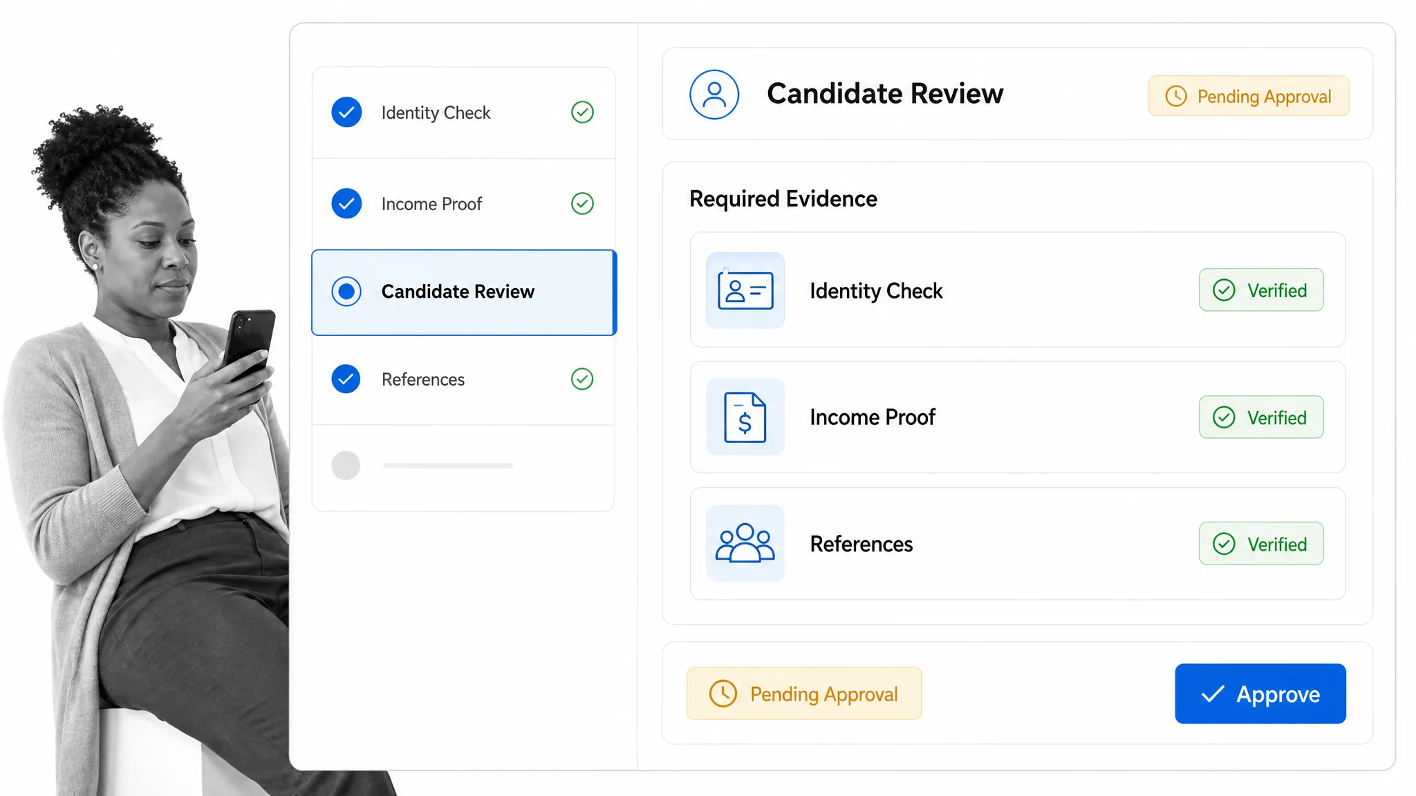Select the Candidate Review radio indicator
This screenshot has height=796, width=1416.
346,292
